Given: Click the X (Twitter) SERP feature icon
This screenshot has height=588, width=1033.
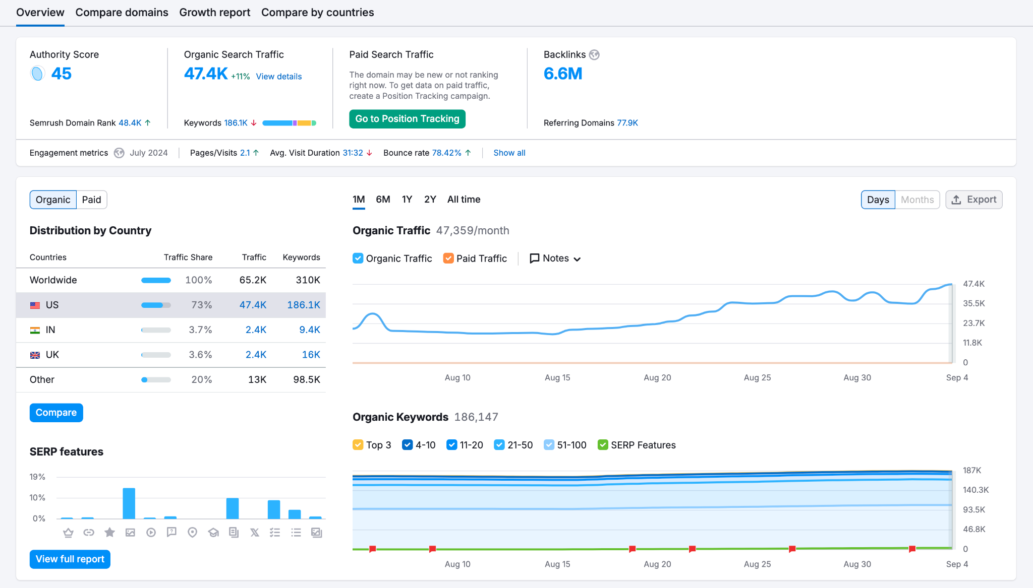Looking at the screenshot, I should tap(255, 533).
